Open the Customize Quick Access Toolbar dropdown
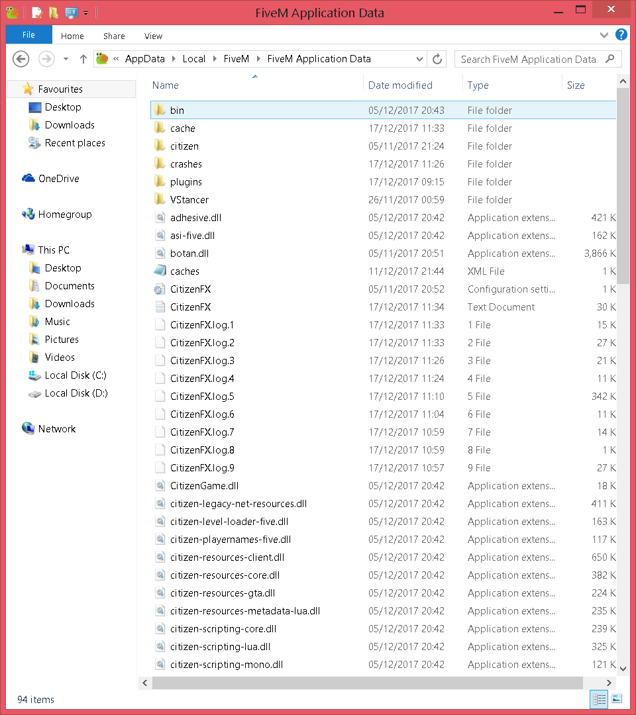This screenshot has width=636, height=715. click(x=85, y=13)
